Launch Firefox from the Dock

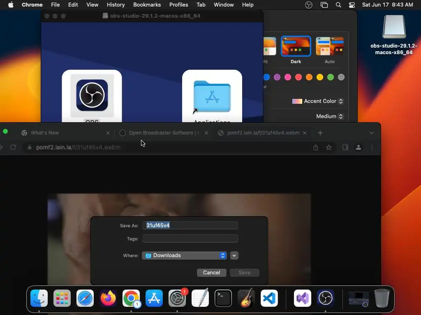coord(108,298)
